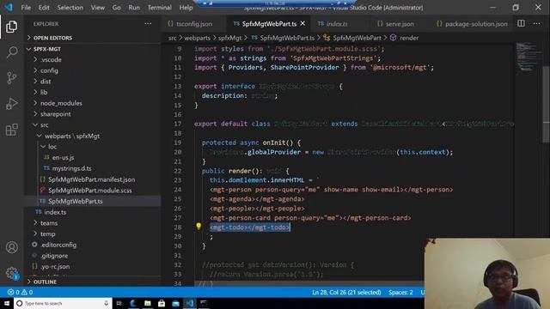Open SpfxMgtWebPart.module.scss file

89,191
